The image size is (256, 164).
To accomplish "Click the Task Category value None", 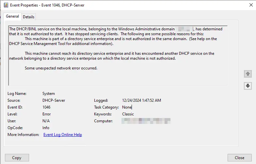I will pos(127,107).
